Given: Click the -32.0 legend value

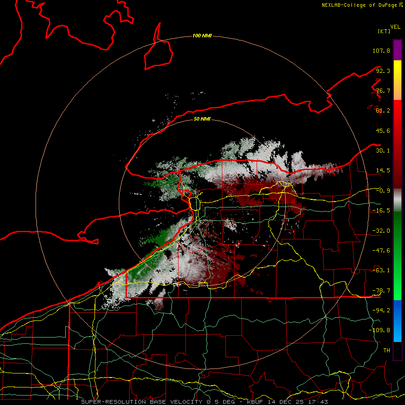Looking at the screenshot, I should click(x=381, y=231).
